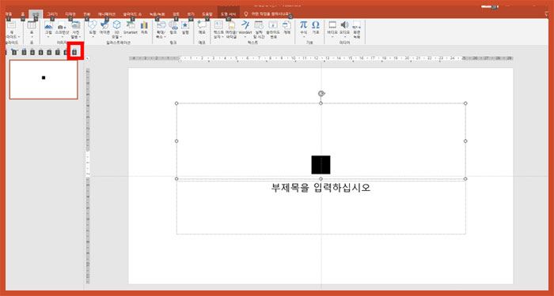Click the 텍스트 group label
This screenshot has width=554, height=296.
[x=252, y=43]
